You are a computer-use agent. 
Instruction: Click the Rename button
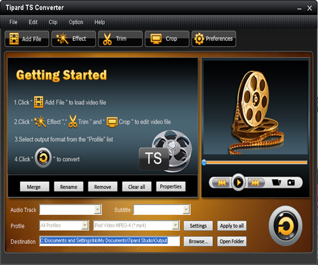pos(68,187)
